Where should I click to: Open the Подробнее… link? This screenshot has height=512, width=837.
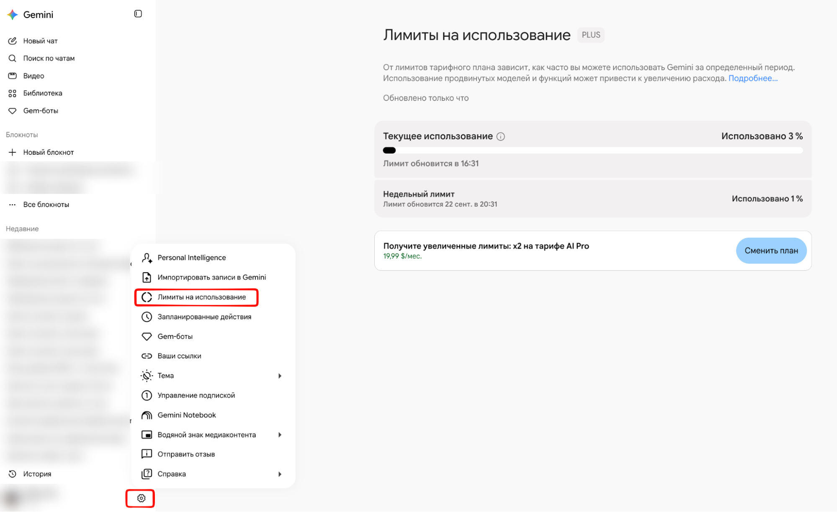753,78
